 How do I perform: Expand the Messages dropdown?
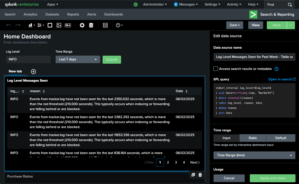186,4
